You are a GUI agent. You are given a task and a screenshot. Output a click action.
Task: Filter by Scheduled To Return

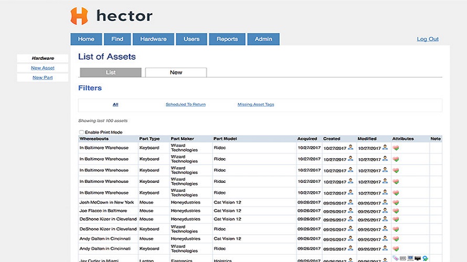(x=185, y=105)
